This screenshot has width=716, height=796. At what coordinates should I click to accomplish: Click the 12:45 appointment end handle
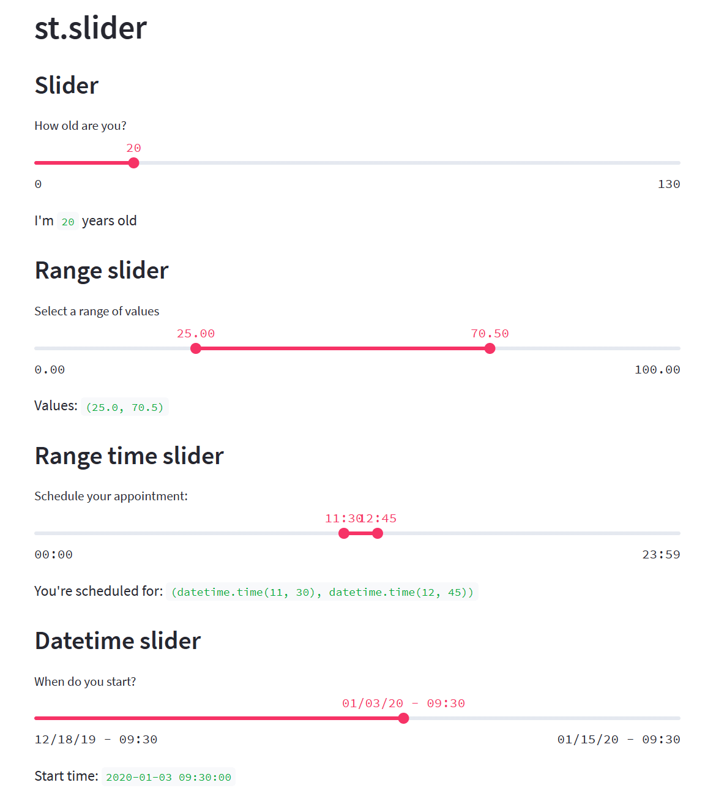click(378, 533)
